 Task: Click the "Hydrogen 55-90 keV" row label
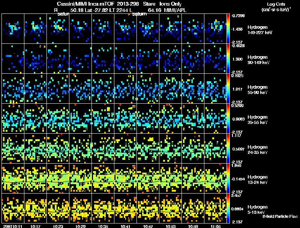tap(258, 90)
